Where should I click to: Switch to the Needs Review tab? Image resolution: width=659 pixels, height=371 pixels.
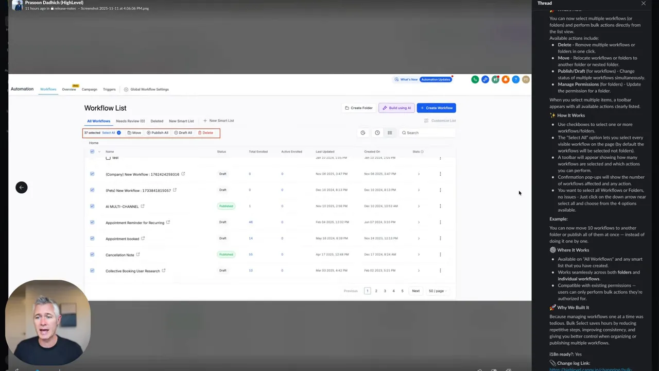130,121
